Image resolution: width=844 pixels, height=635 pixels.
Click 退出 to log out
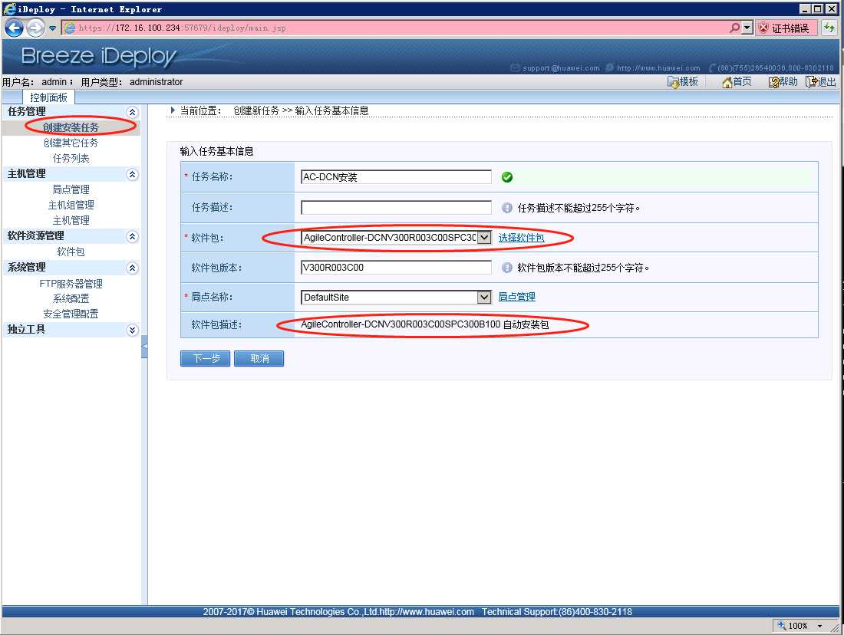coord(821,82)
